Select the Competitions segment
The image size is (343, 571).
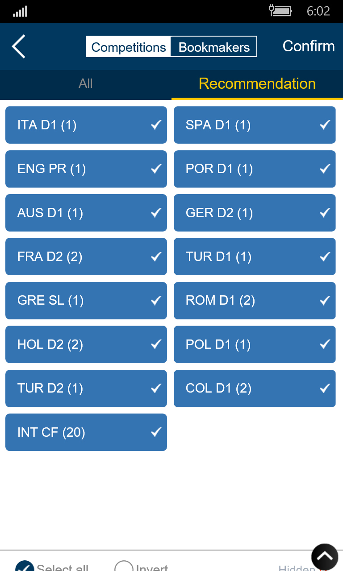tap(129, 47)
